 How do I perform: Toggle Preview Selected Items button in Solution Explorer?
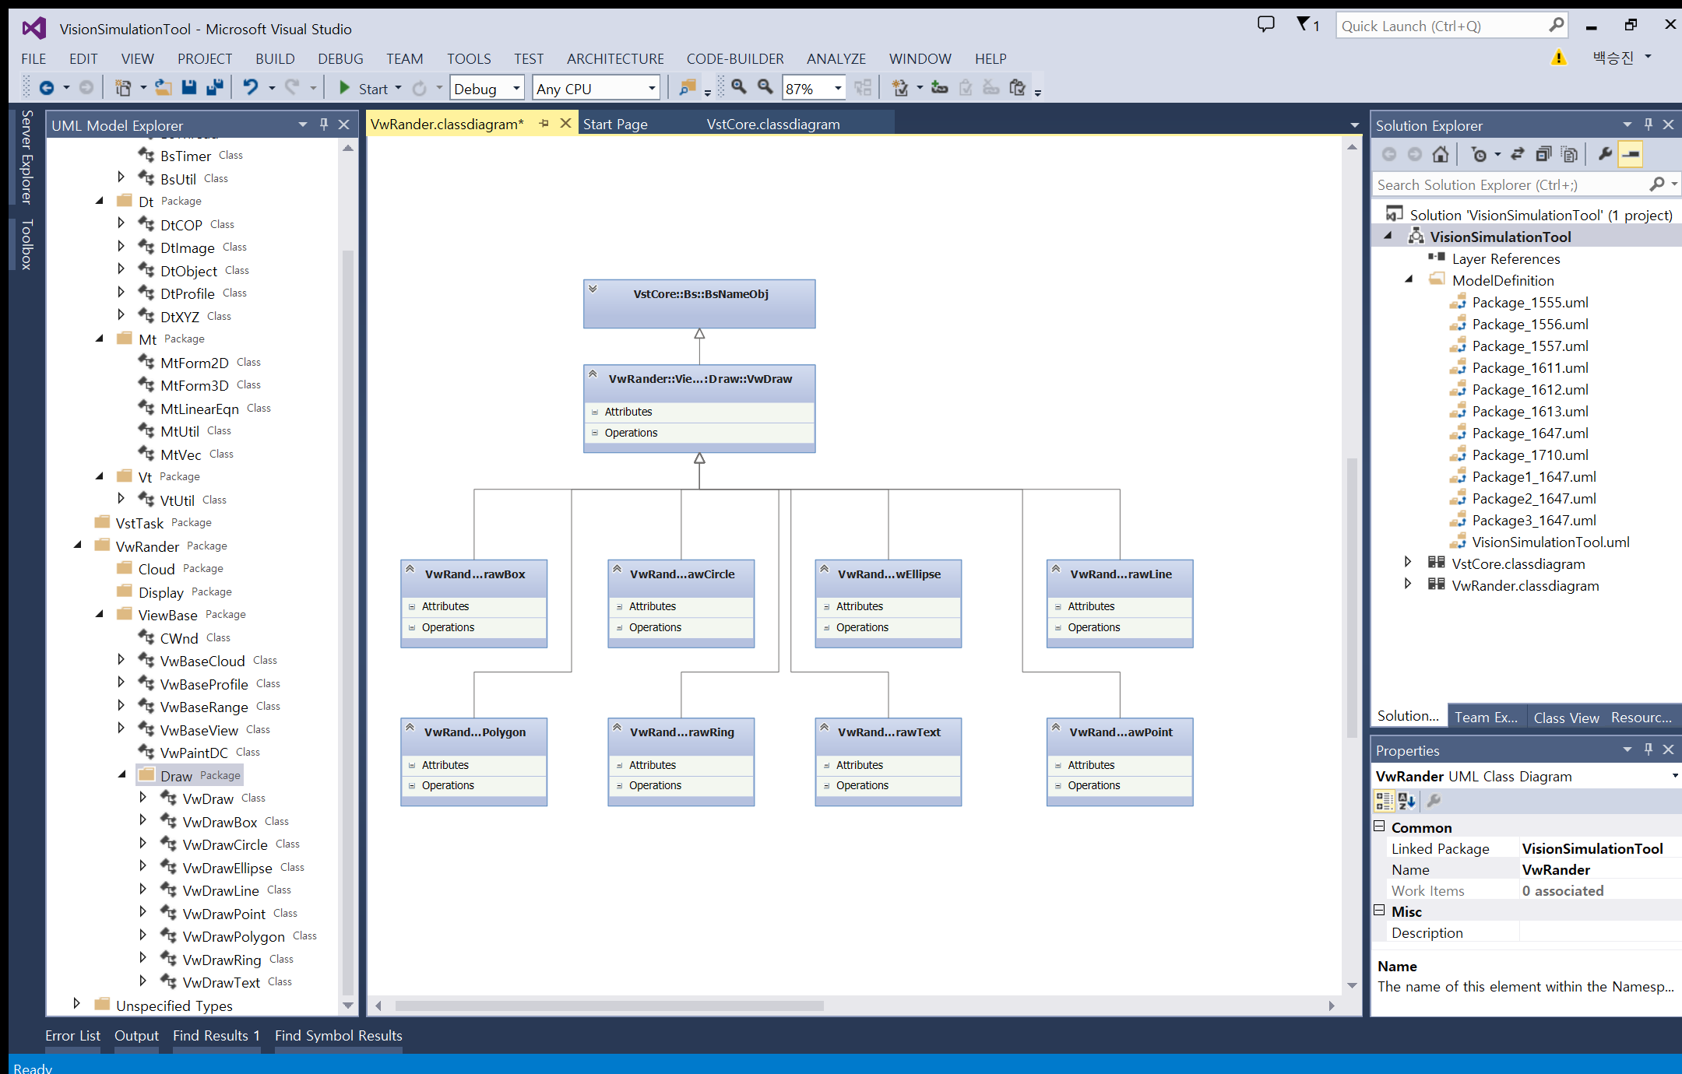tap(1631, 154)
